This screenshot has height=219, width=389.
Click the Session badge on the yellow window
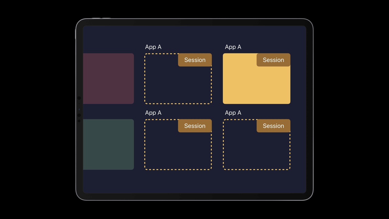pos(274,60)
